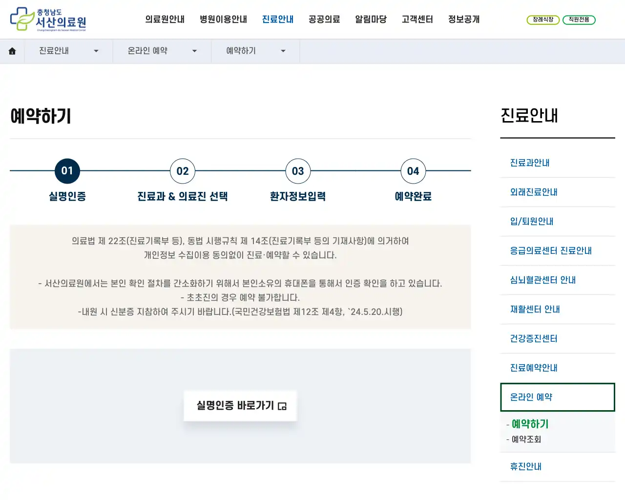This screenshot has height=500, width=625.
Task: Select the highlighted 진료안내 navigation item
Action: coord(277,20)
